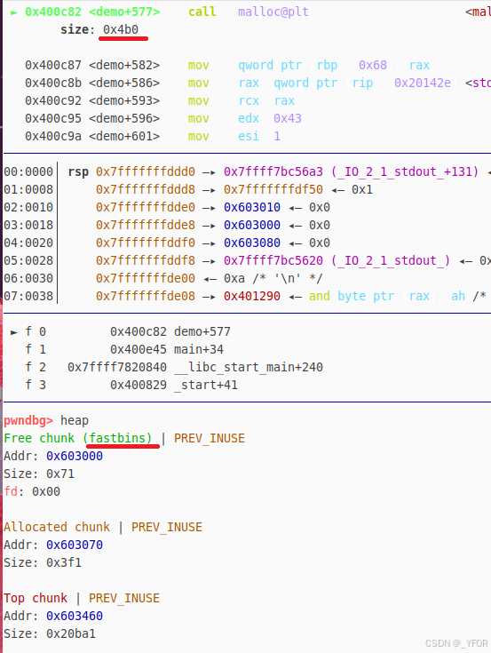Image resolution: width=491 pixels, height=653 pixels.
Task: Click stack offset label 00:0000
Action: [28, 171]
